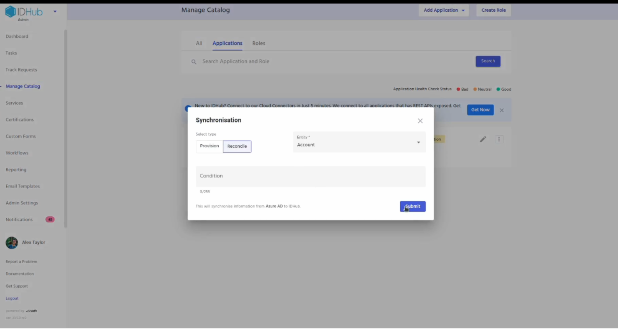Switch to the Roles tab

coord(258,43)
